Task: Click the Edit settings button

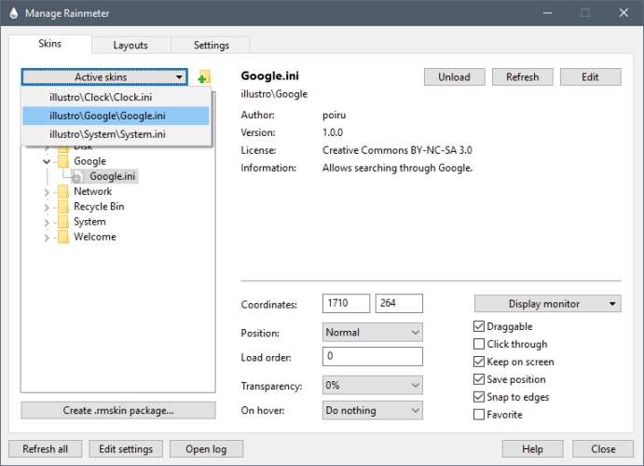Action: tap(126, 448)
